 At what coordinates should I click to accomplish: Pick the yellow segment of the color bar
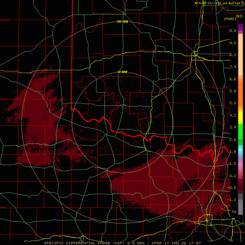pyautogui.click(x=240, y=117)
